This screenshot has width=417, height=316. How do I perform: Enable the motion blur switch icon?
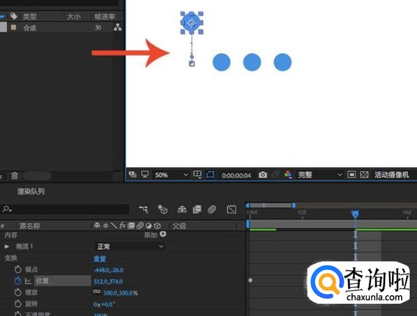click(x=211, y=209)
